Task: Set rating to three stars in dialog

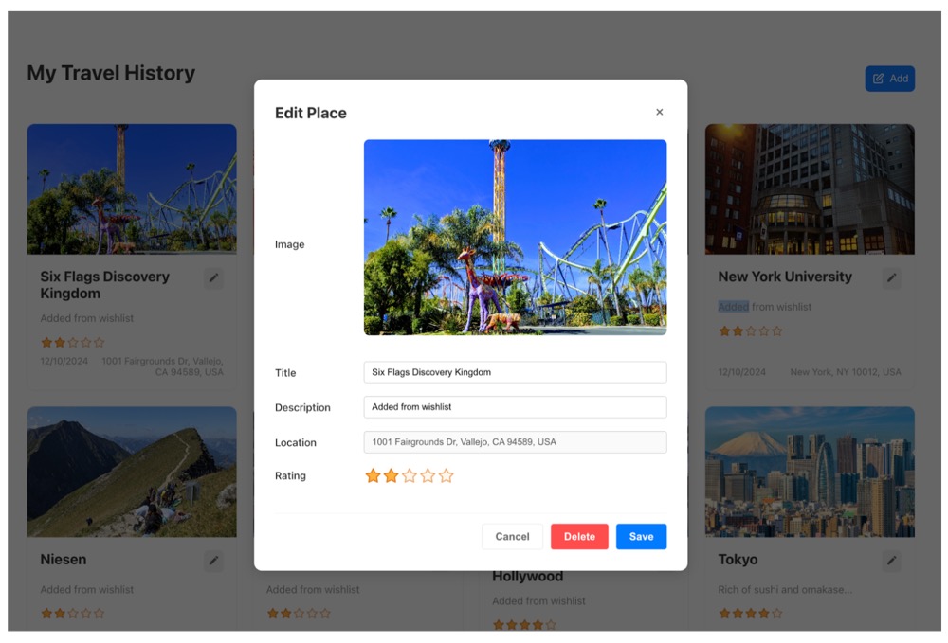Action: coord(410,475)
